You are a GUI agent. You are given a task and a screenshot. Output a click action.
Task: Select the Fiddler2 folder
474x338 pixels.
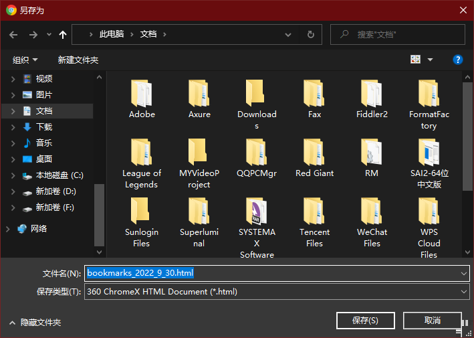click(372, 98)
